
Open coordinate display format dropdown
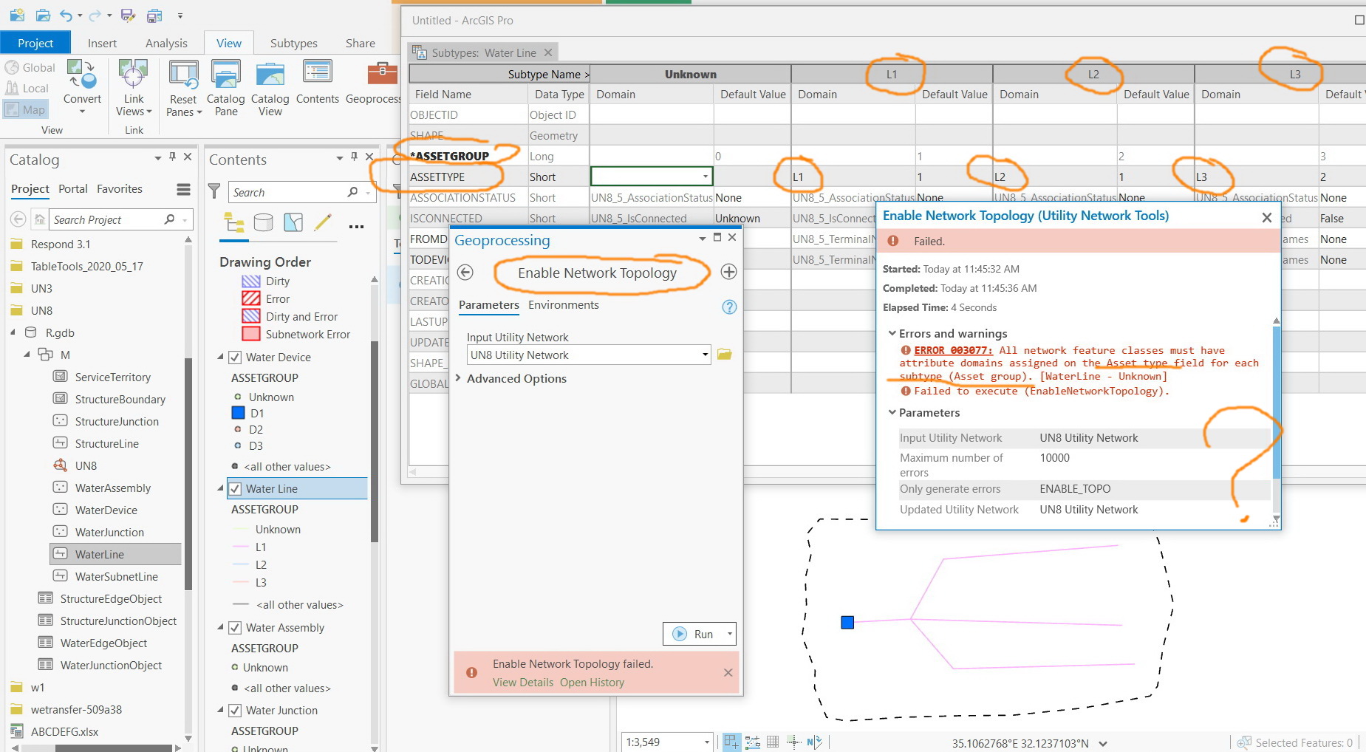coord(1103,744)
